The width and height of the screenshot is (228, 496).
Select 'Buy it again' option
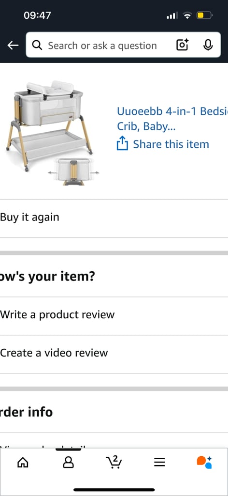[114, 217]
